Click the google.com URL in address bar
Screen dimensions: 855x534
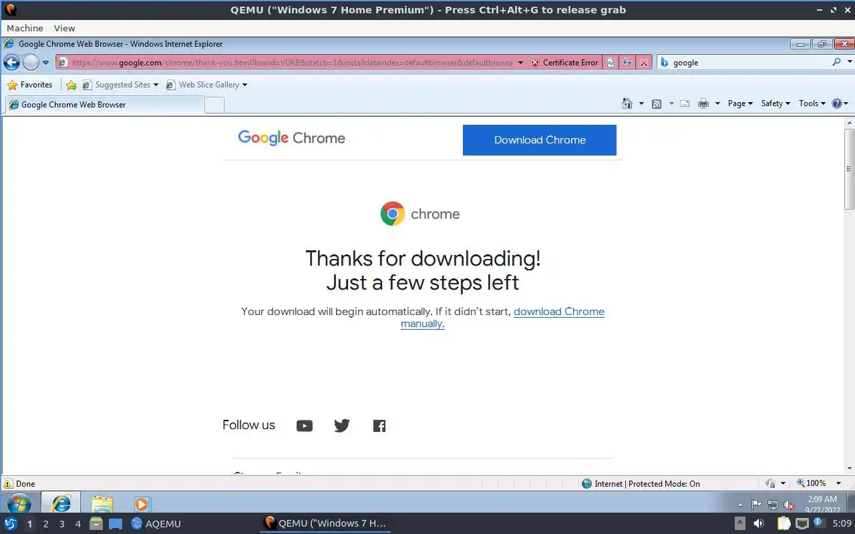[292, 63]
